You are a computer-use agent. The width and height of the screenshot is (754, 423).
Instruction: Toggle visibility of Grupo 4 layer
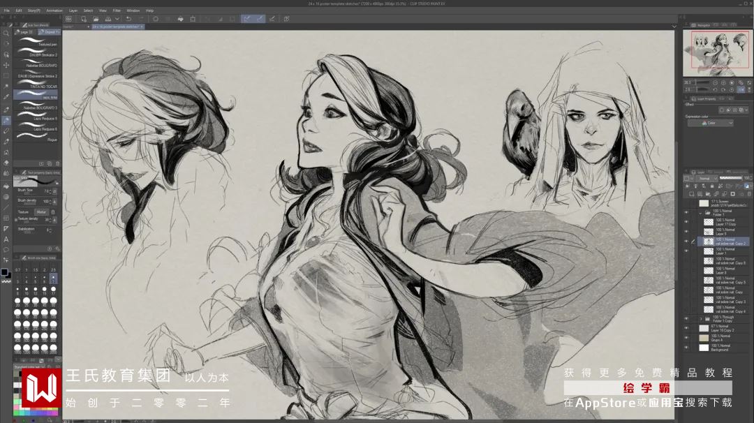pos(686,338)
